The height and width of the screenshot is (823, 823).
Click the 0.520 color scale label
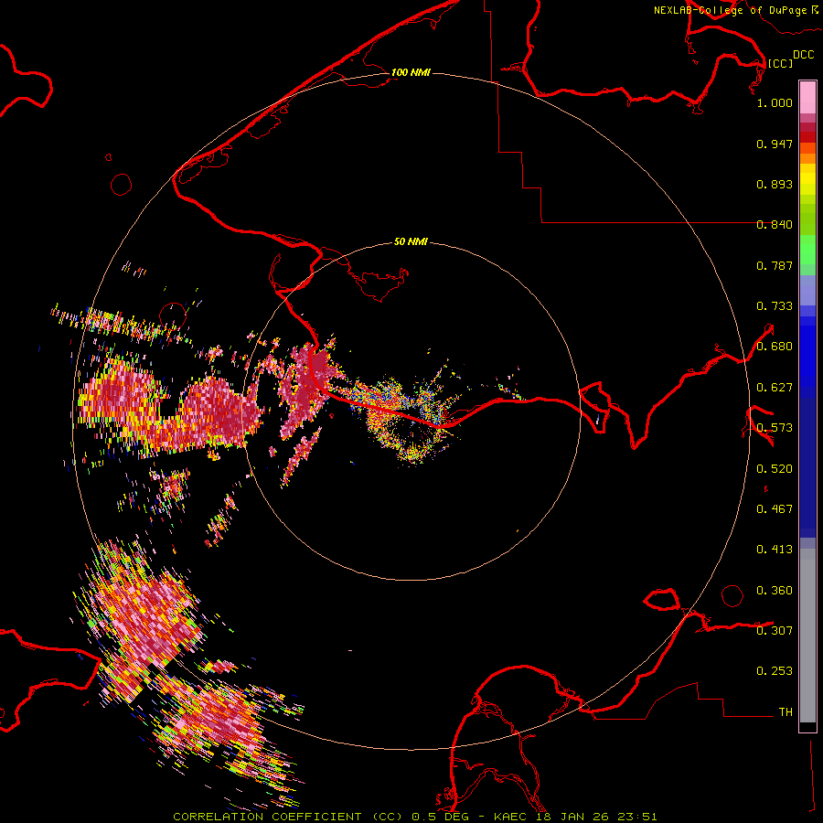(x=775, y=469)
